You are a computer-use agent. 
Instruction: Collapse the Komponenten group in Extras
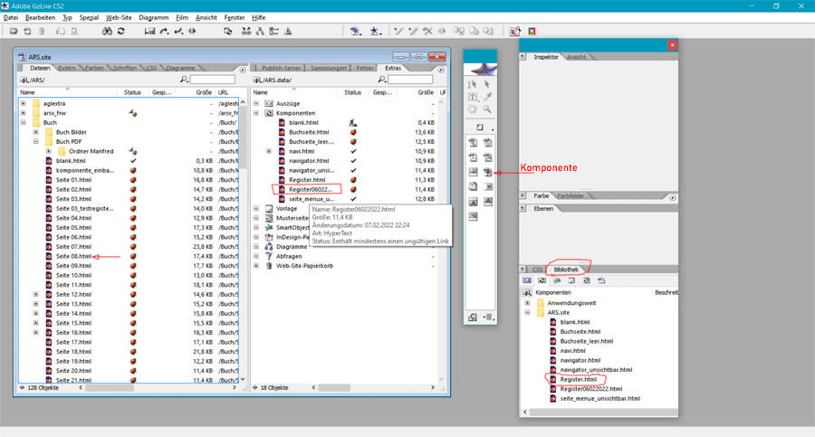click(256, 113)
